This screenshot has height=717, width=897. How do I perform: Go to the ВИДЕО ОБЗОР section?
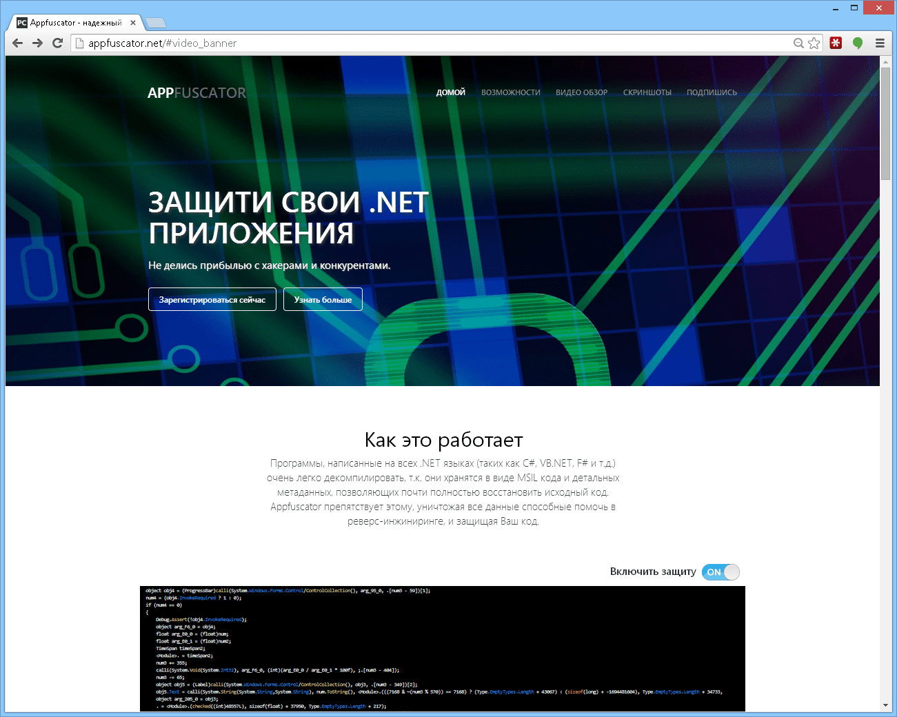582,92
